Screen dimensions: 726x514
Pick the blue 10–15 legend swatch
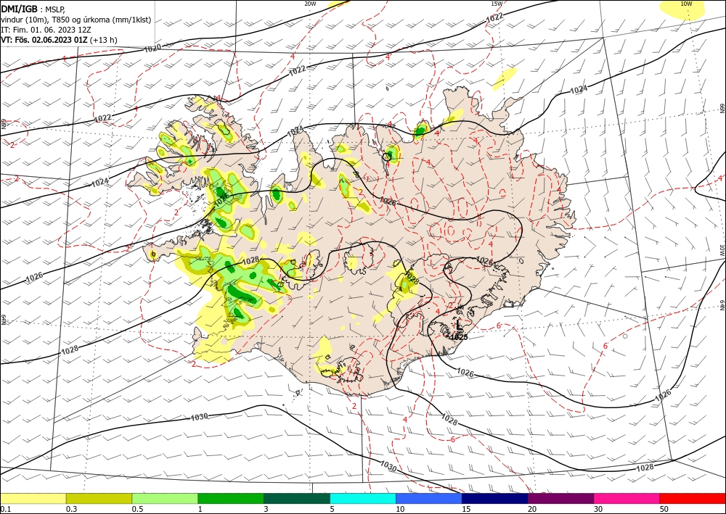[429, 498]
